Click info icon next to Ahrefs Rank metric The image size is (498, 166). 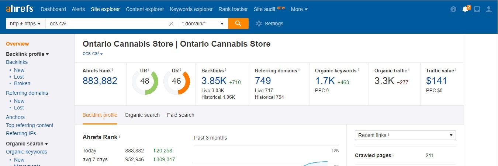113,70
